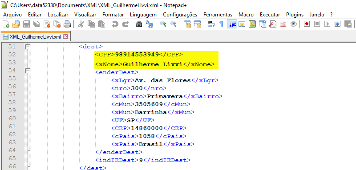Close current document toolbar icon

click(47, 24)
